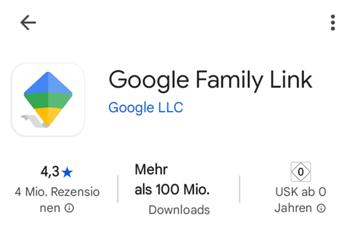Click the blue rating star
361x236 pixels.
[x=67, y=172]
